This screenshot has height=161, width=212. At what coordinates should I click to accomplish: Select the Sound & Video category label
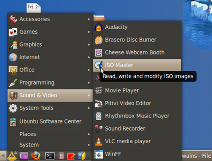[38, 95]
